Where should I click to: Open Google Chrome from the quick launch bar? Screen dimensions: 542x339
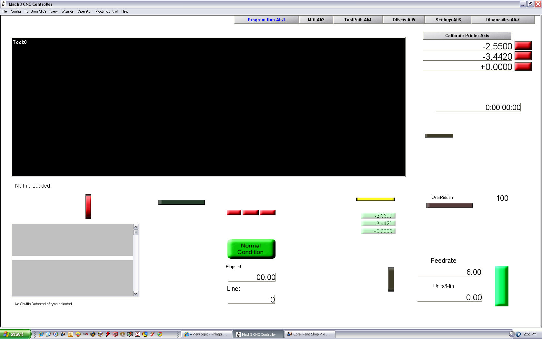coord(160,334)
